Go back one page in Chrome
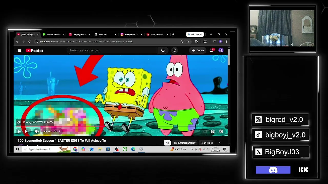The image size is (328, 184). point(17,42)
